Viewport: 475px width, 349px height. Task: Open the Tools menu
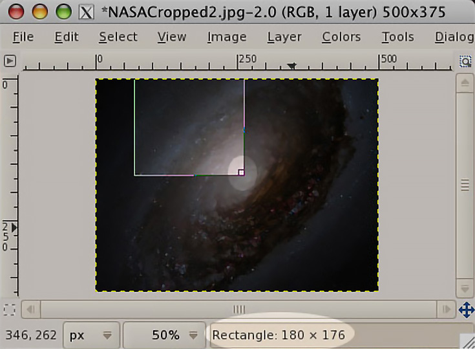(x=397, y=37)
